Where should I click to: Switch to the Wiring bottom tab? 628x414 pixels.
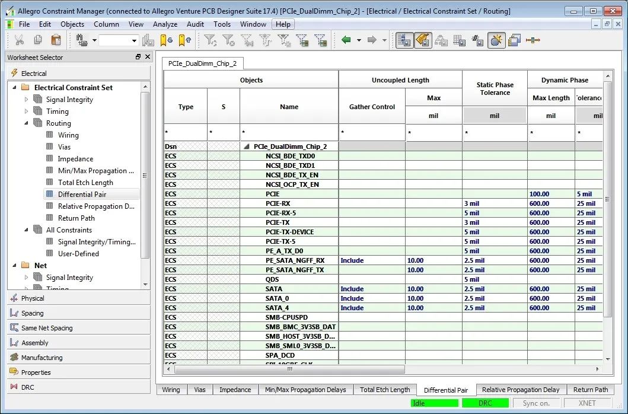[171, 390]
